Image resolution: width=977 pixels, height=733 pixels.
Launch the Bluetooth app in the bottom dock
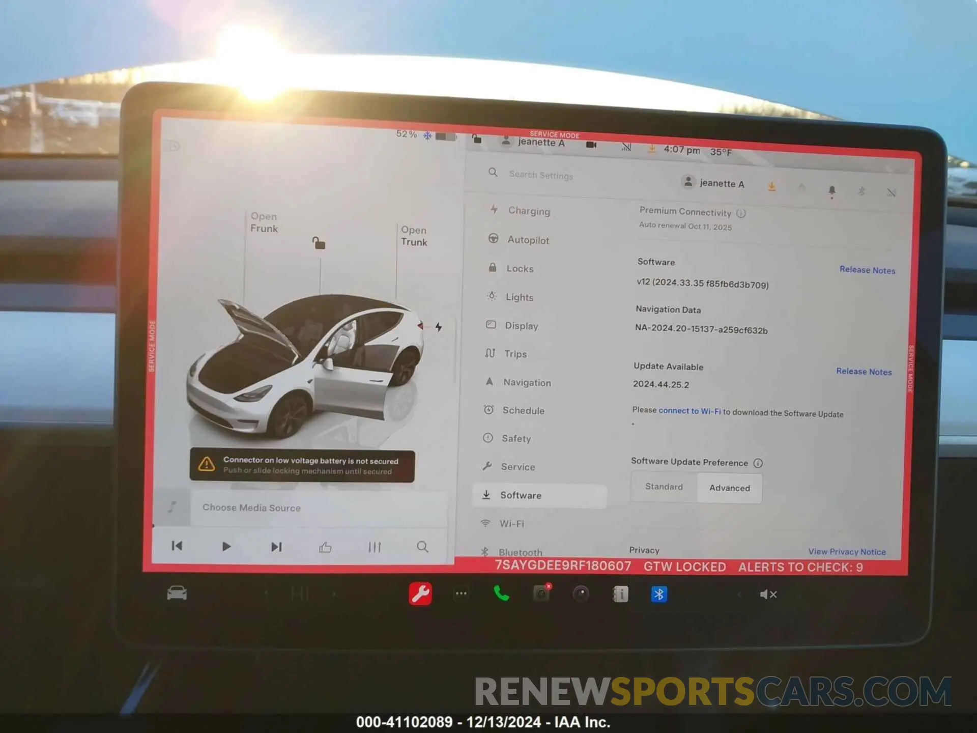pos(659,594)
